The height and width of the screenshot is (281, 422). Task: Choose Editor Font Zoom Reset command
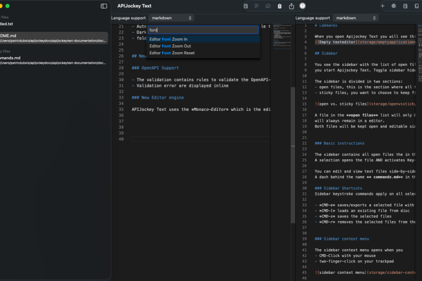coord(172,53)
